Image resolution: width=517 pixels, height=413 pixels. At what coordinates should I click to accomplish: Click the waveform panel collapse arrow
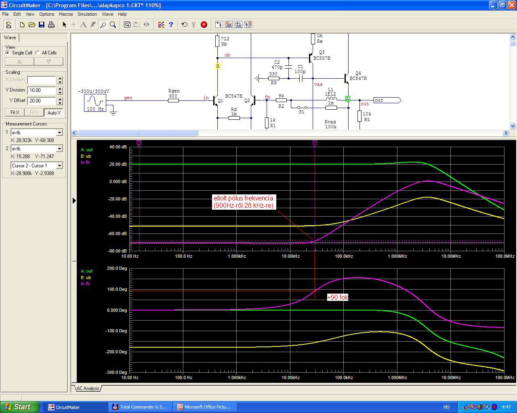[74, 200]
